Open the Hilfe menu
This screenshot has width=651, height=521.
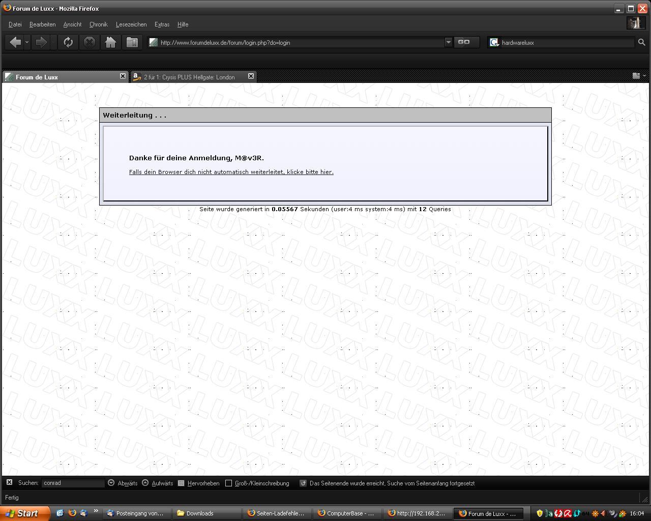coord(183,24)
